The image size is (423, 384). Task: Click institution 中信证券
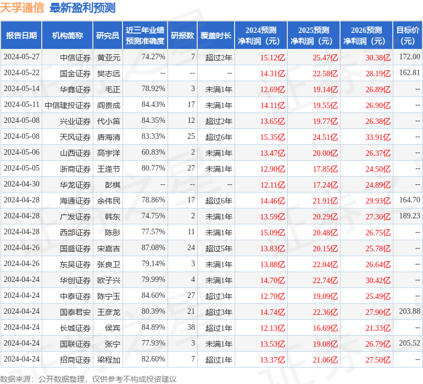75,58
